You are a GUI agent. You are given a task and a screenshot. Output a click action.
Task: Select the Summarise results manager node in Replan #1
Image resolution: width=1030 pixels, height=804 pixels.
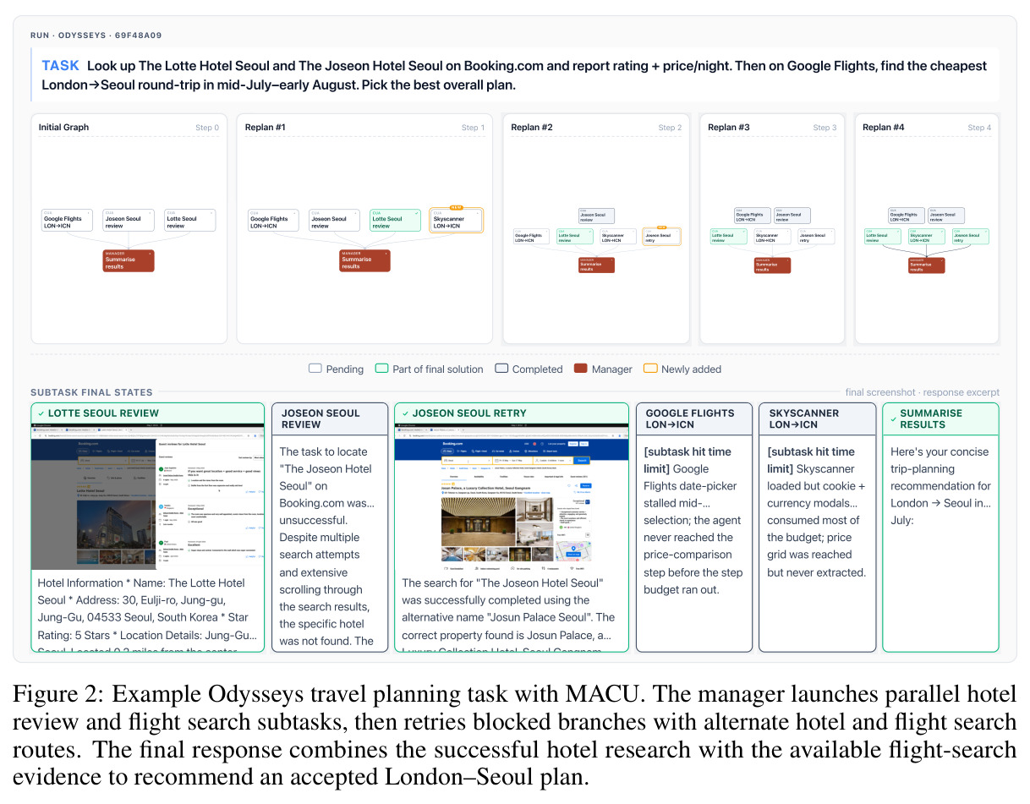click(364, 260)
